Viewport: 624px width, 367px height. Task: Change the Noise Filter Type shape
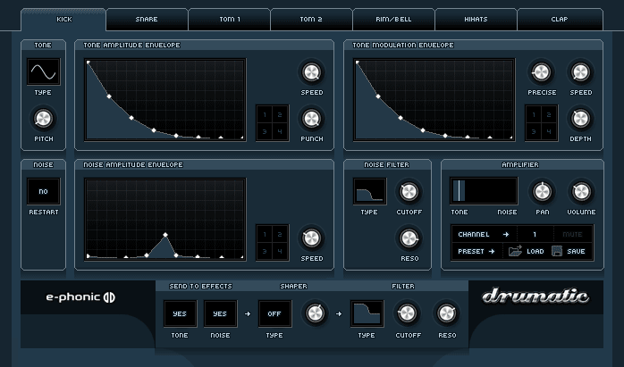coord(369,191)
